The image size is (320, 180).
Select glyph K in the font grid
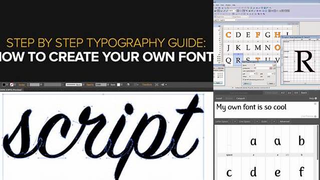238,47
